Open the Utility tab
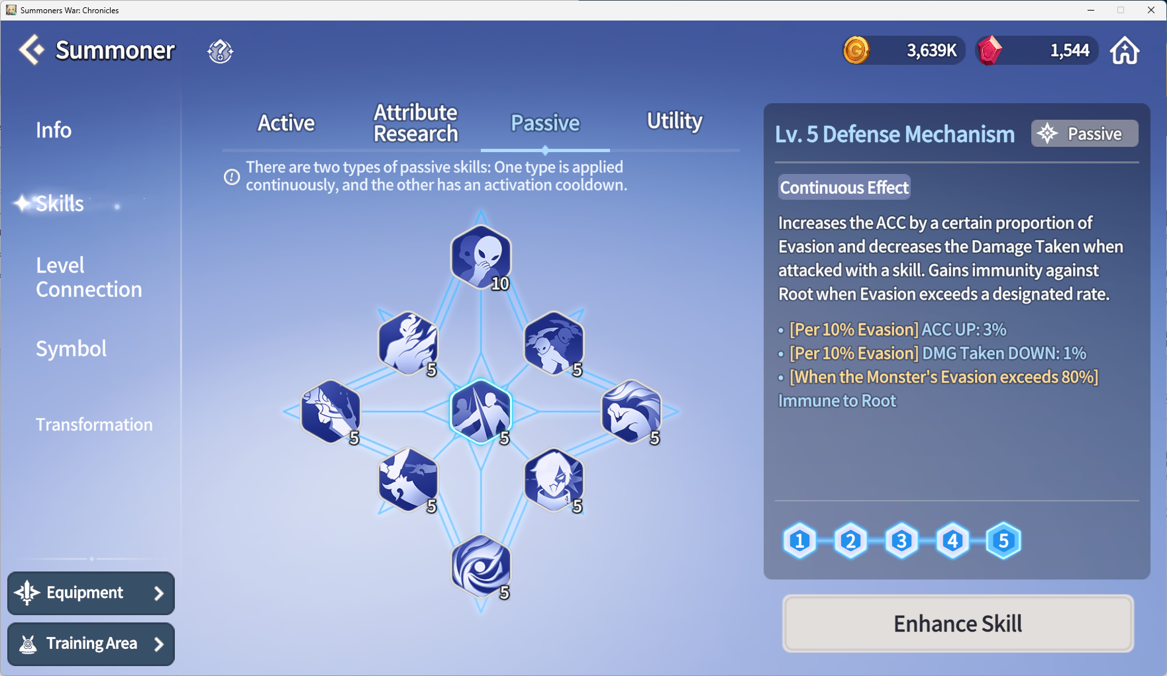1167x676 pixels. click(x=674, y=121)
